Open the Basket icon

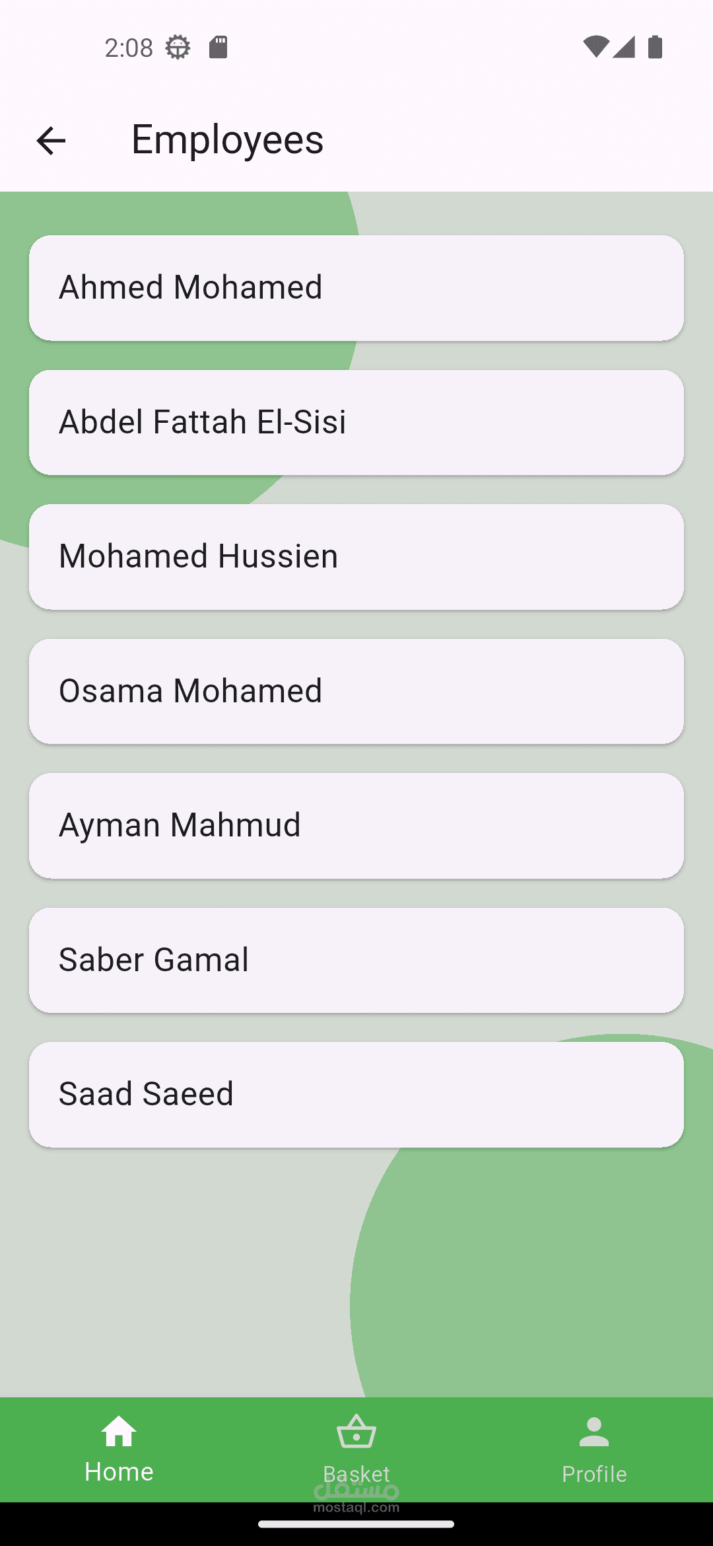(356, 1432)
